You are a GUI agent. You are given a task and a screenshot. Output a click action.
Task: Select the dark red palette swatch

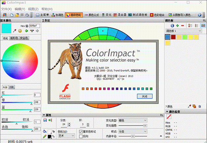tap(173, 37)
